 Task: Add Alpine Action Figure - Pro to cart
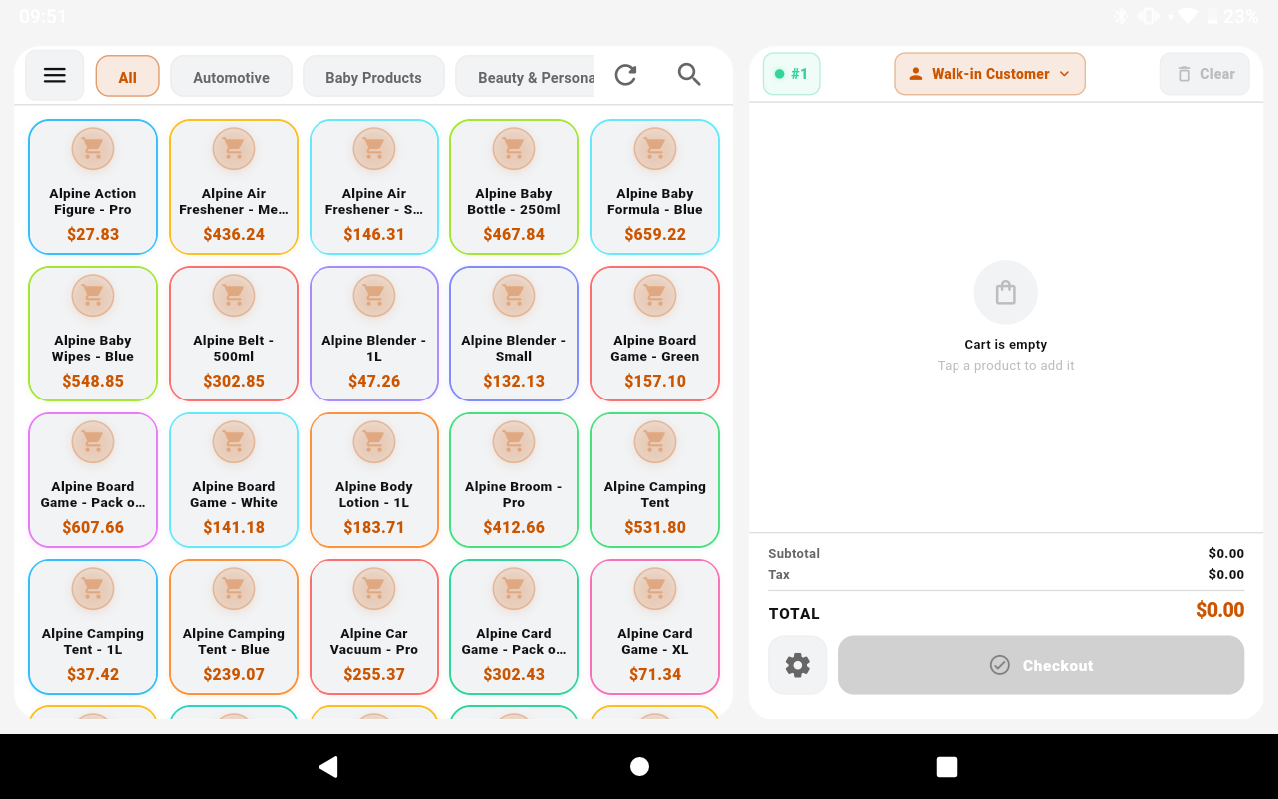[93, 187]
